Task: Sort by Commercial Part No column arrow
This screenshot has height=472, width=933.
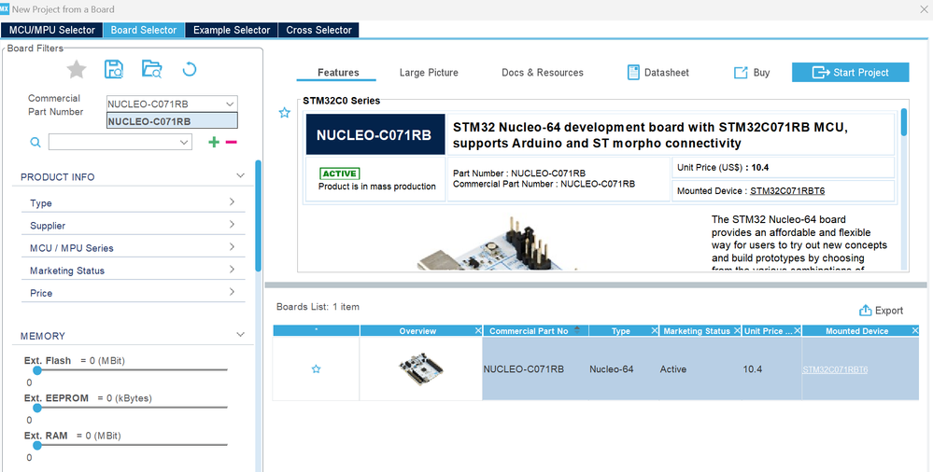Action: pos(576,330)
